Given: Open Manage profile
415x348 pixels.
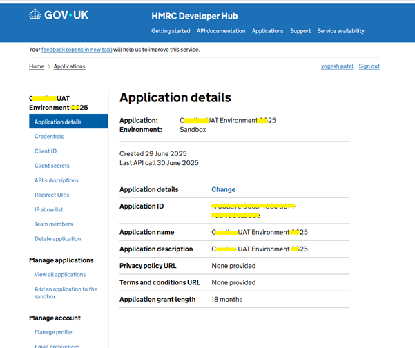Looking at the screenshot, I should 53,332.
